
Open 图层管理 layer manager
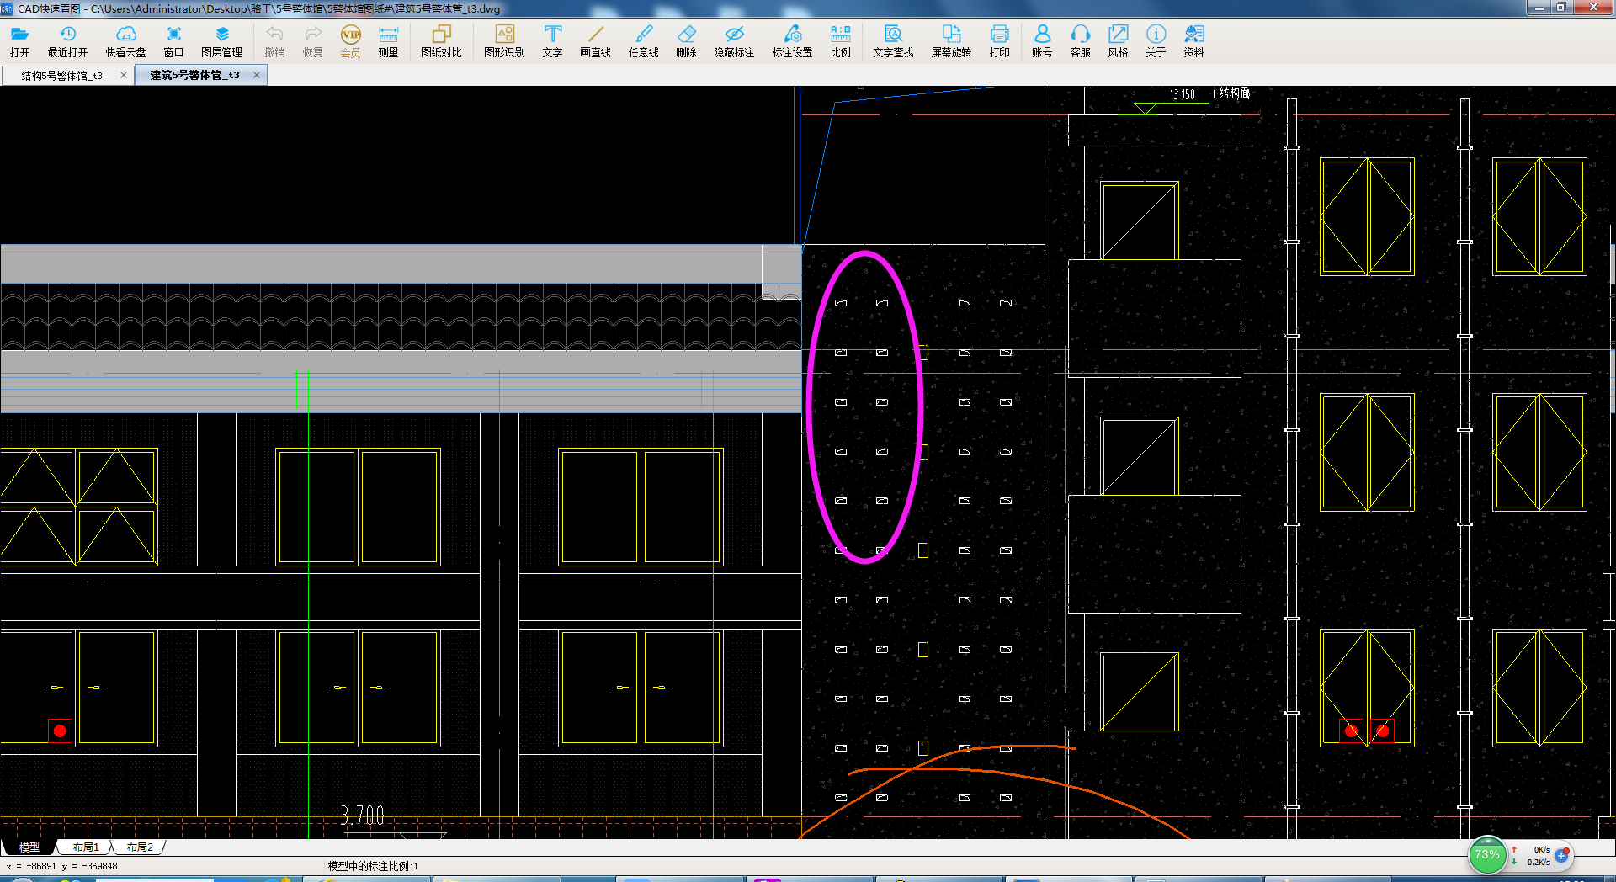(221, 40)
